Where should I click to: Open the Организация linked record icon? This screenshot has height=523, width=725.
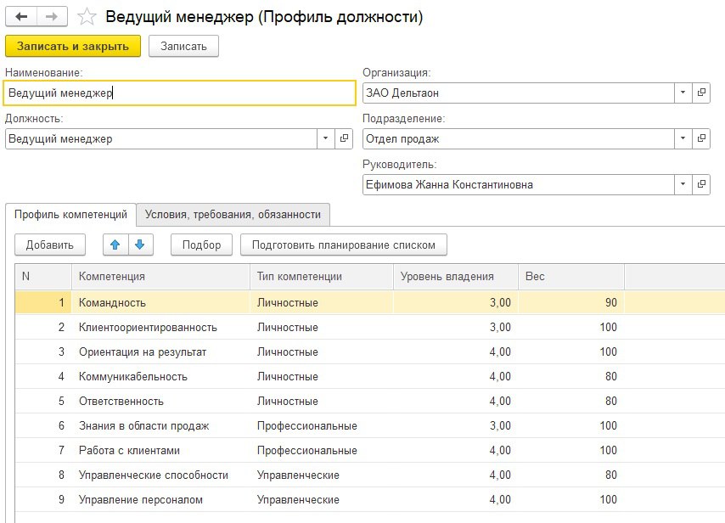click(702, 93)
